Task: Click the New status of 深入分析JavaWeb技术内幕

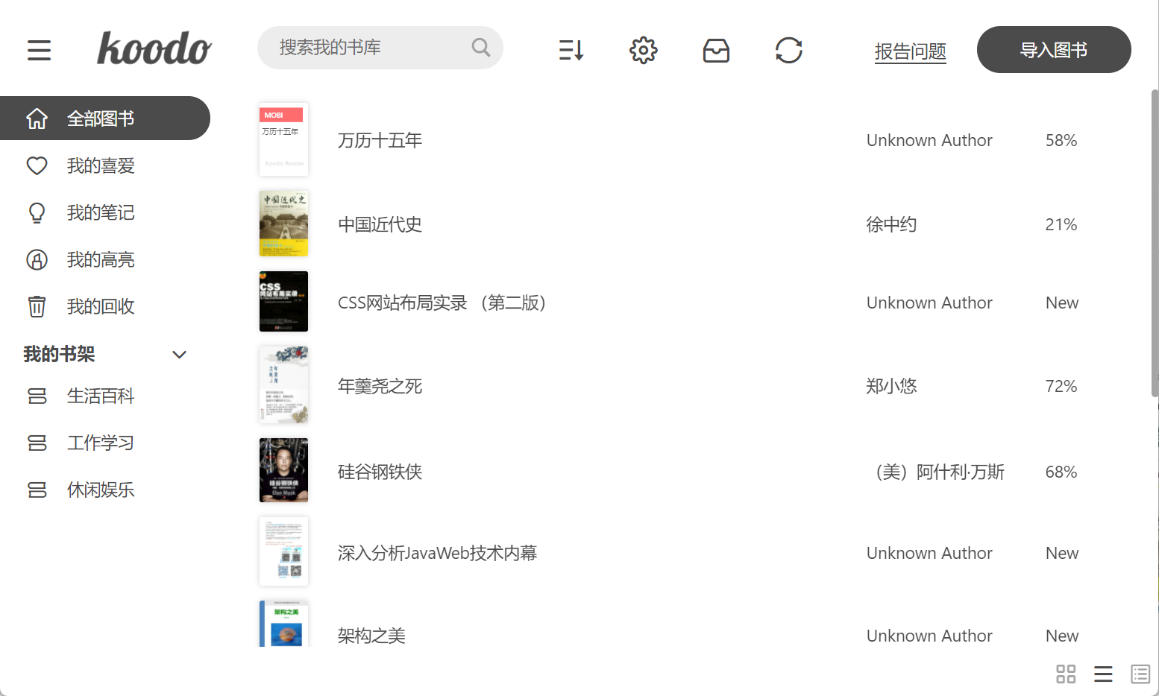Action: coord(1062,553)
